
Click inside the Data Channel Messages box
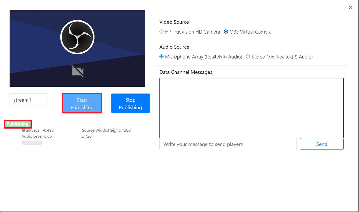click(x=251, y=108)
